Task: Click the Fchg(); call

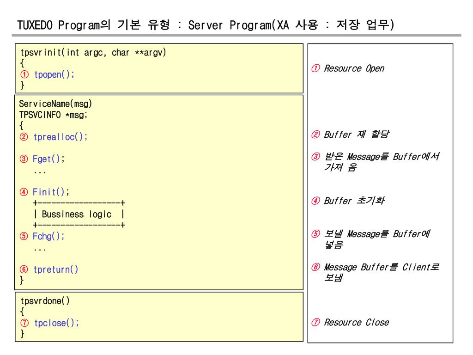Action: 49,236
